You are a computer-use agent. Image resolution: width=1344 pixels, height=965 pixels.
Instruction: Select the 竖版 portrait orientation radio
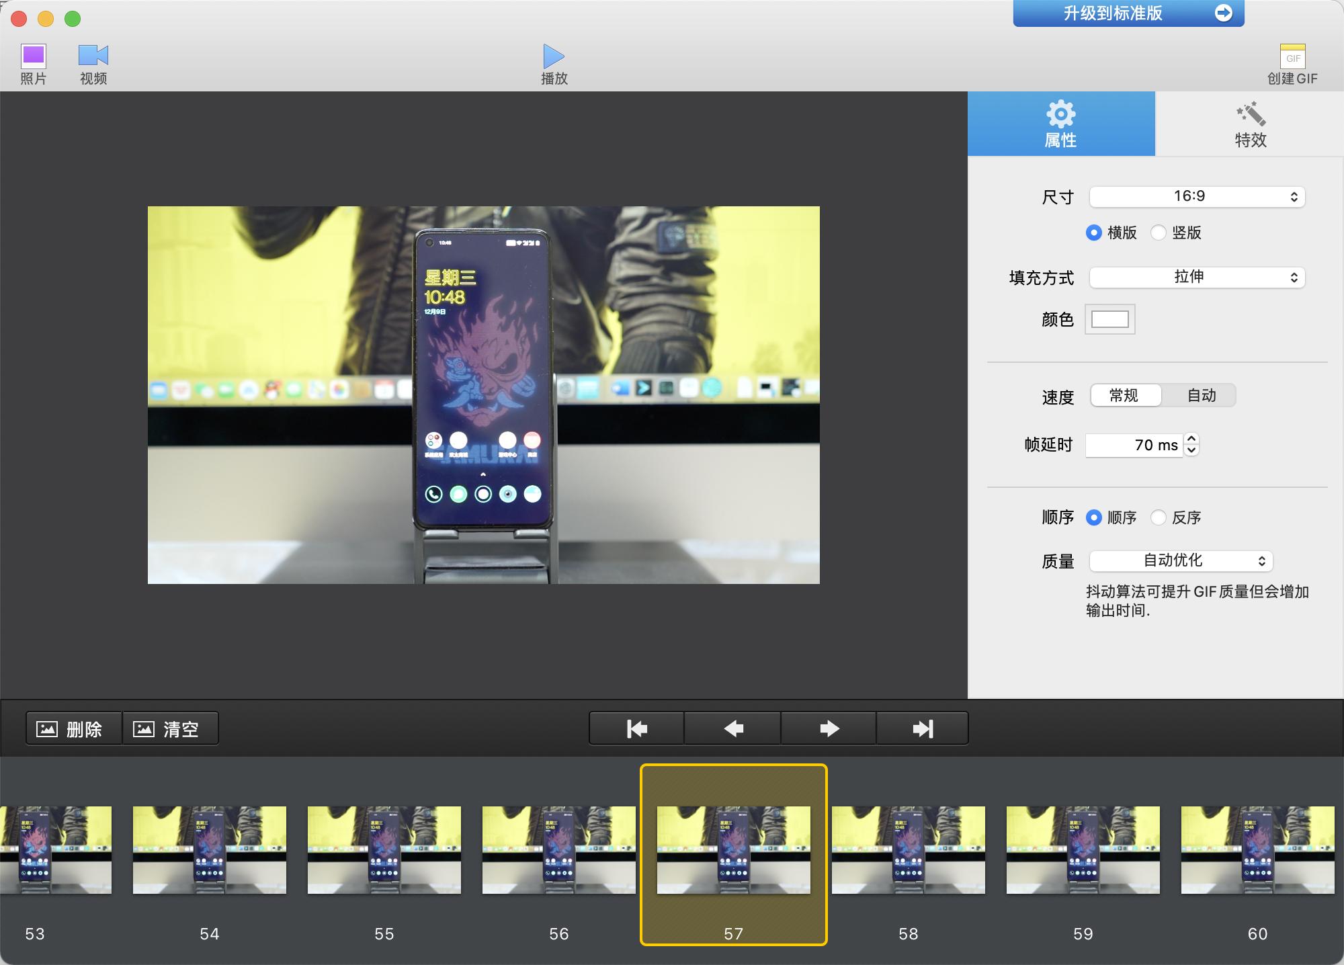(x=1158, y=233)
